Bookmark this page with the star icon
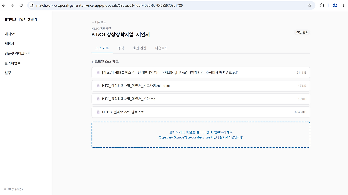Viewport: 348px width, 195px height. tap(309, 5)
